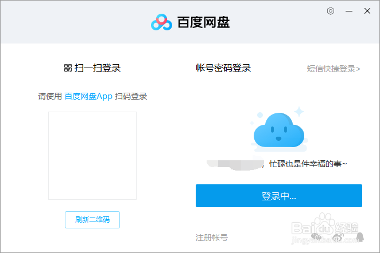Open the 短信快捷登录 link

coord(334,69)
